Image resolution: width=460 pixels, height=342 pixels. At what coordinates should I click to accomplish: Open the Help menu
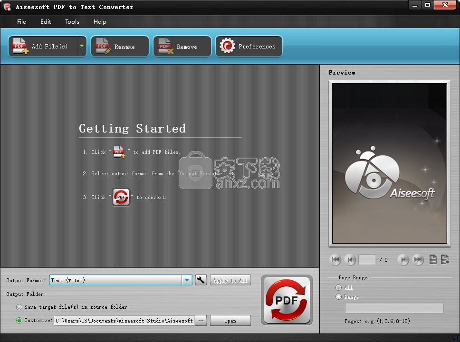pyautogui.click(x=100, y=22)
